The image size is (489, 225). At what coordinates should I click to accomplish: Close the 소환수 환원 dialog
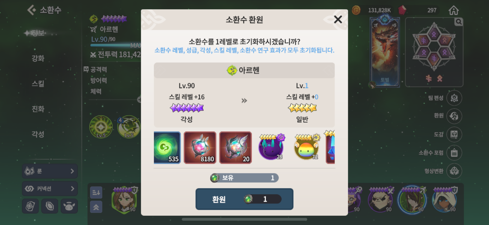(x=338, y=19)
